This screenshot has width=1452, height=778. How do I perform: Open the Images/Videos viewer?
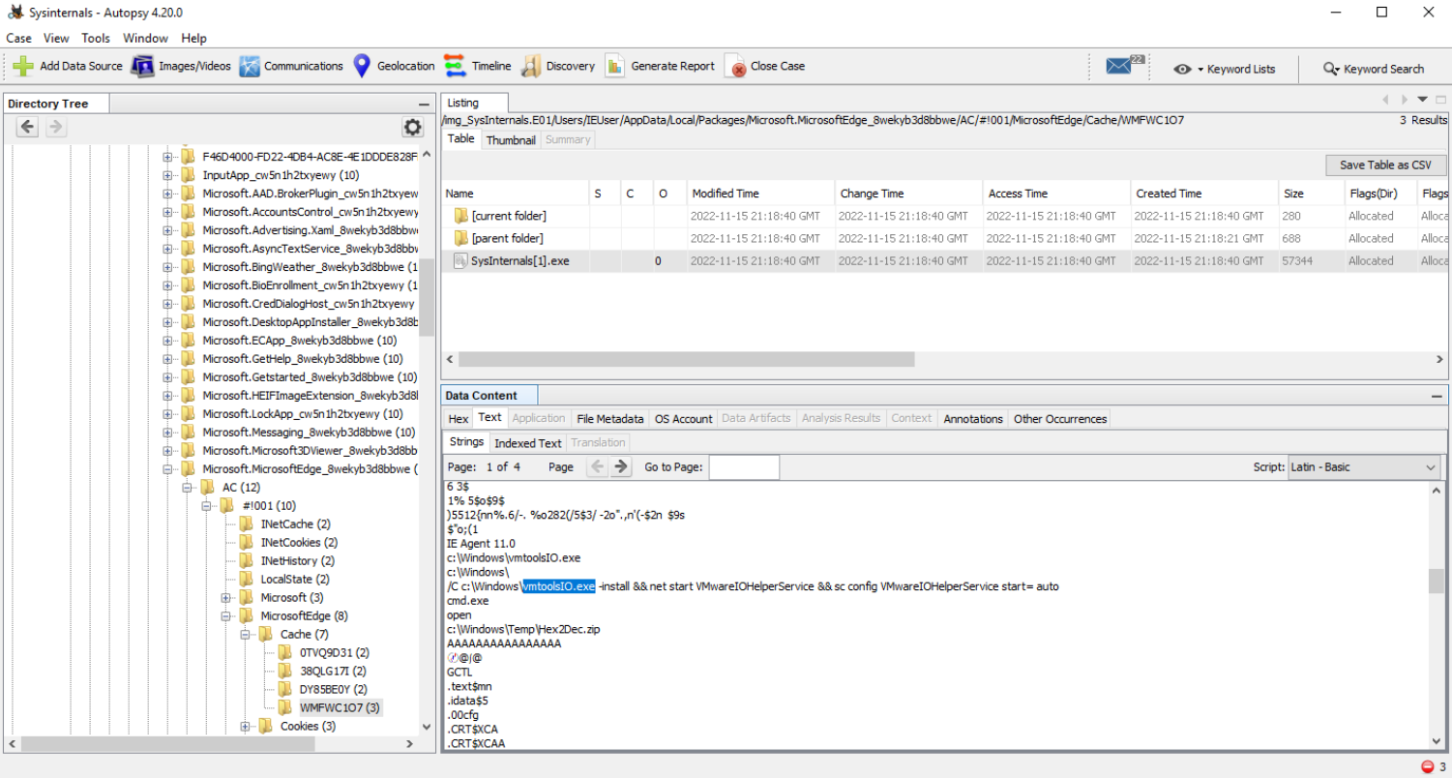point(182,66)
